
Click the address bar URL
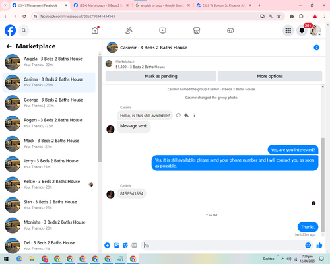(x=77, y=16)
